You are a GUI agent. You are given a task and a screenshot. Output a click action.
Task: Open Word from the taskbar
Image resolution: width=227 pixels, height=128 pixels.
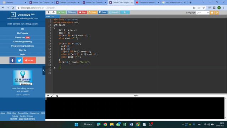coord(131,124)
